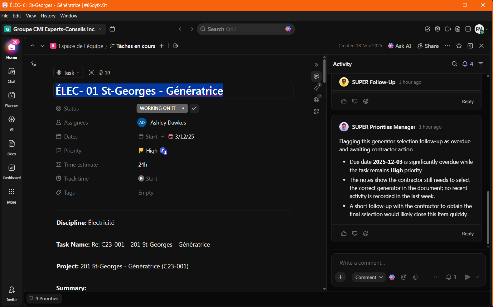Screen dimensions: 493x307
Task: Click the Write a comment field
Action: 405,263
